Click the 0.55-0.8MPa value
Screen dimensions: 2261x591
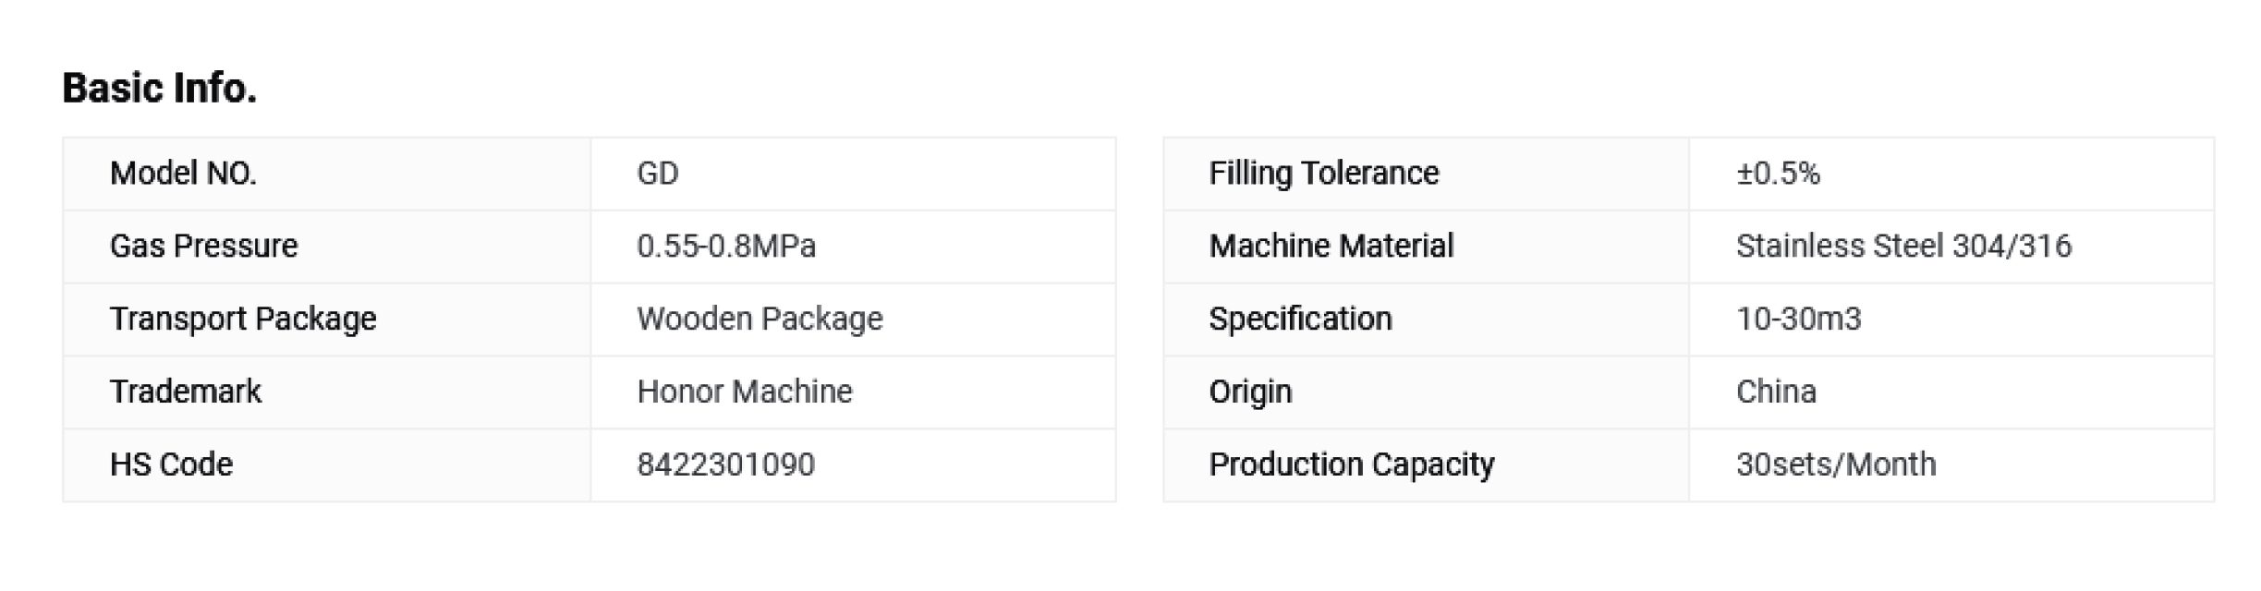pyautogui.click(x=726, y=247)
